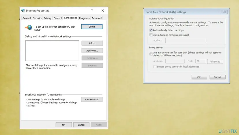
Task: Close the Internet Properties window
Action: [x=103, y=10]
